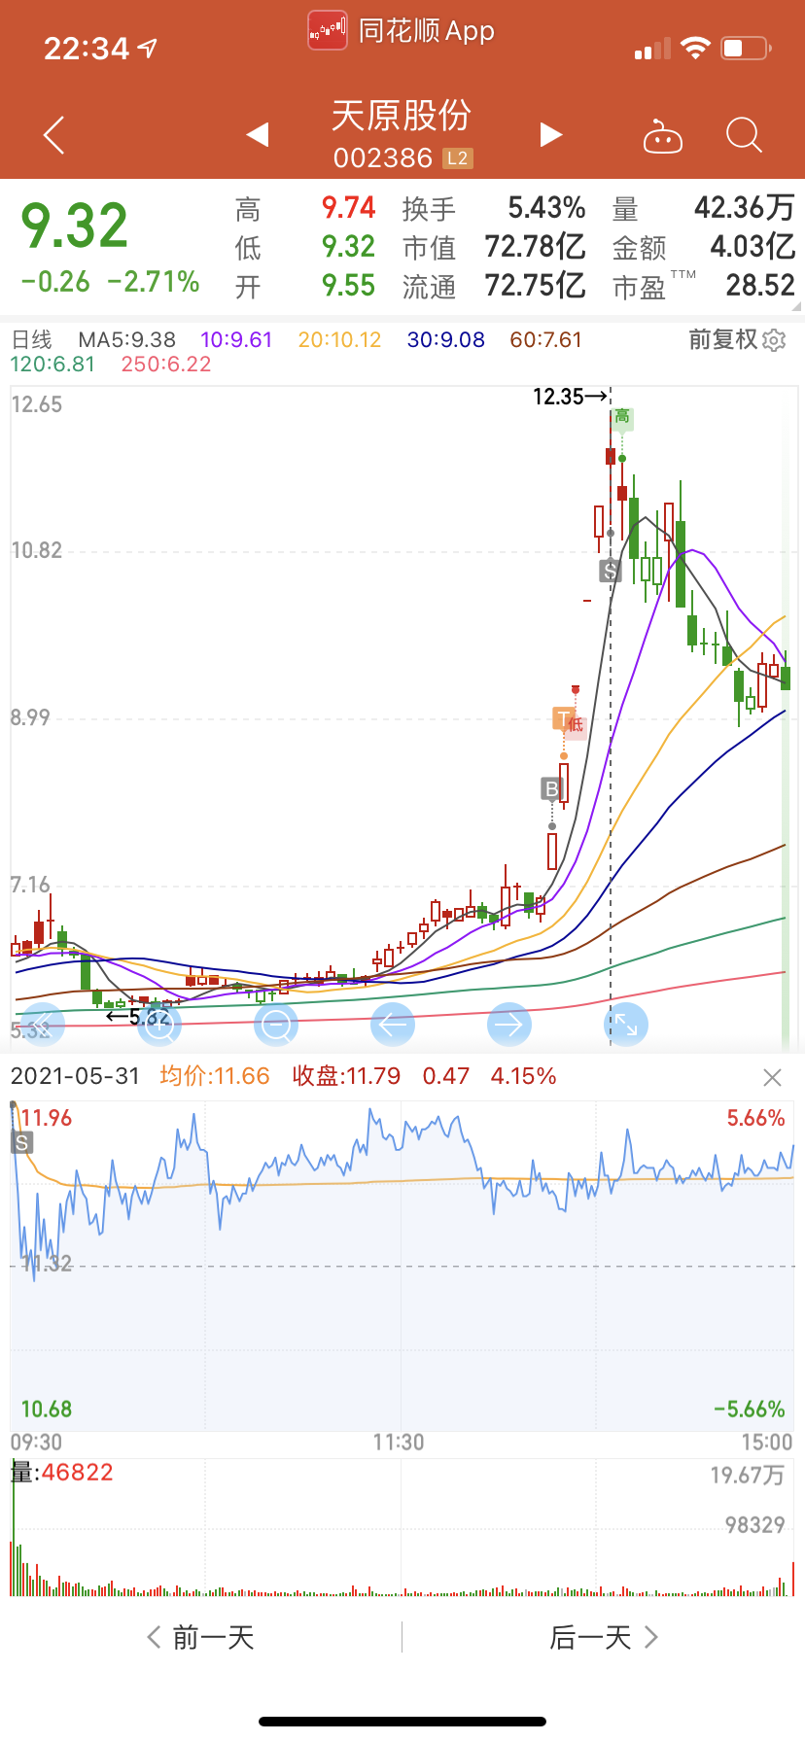The width and height of the screenshot is (805, 1742).
Task: Tap the L2 badge beside stock code
Action: click(457, 158)
